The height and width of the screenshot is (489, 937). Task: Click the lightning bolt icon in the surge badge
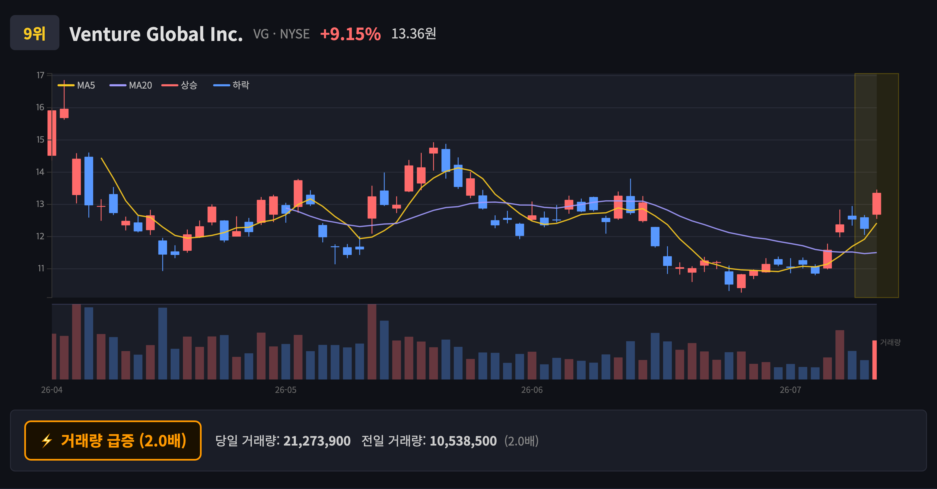[x=47, y=441]
